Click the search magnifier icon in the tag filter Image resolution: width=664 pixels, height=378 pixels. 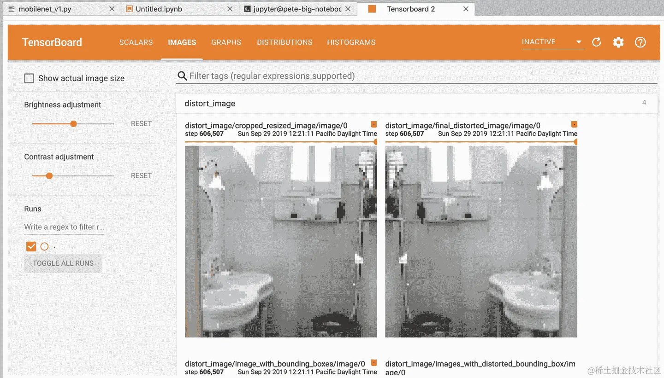(x=182, y=76)
